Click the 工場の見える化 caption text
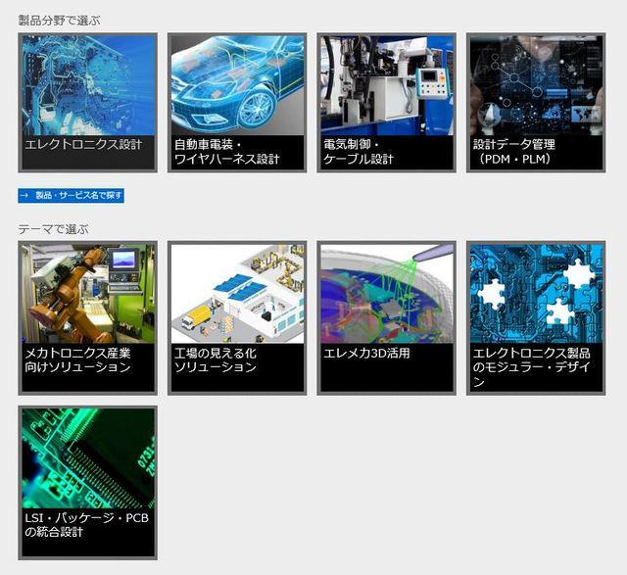This screenshot has height=575, width=627. click(216, 353)
